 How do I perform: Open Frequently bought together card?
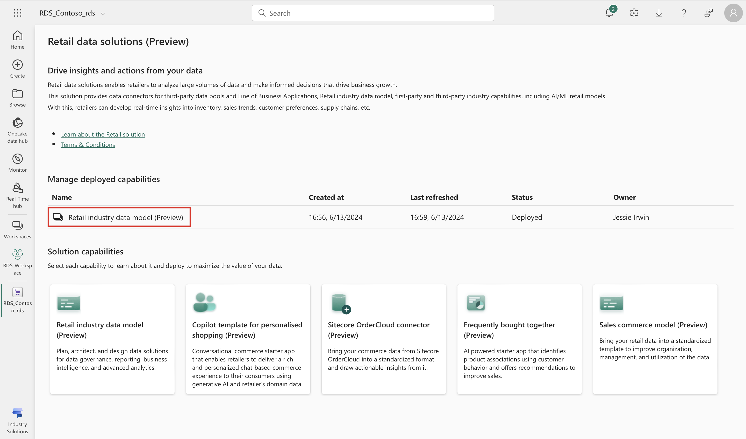(x=519, y=339)
